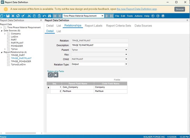Delete relationship field with X button
Image resolution: width=190 pixels, height=138 pixels.
coord(56,75)
